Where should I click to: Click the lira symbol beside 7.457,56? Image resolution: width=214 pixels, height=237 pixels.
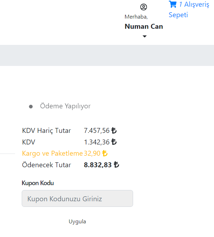point(114,131)
